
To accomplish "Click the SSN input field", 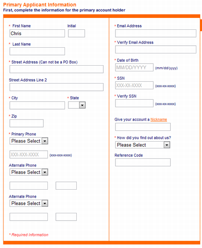I will (x=134, y=85).
